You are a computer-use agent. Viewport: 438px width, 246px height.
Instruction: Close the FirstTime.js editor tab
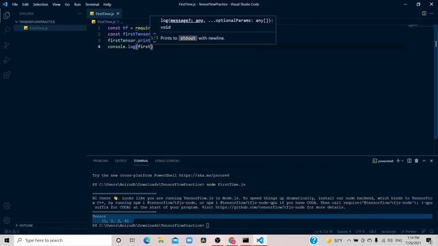click(118, 14)
